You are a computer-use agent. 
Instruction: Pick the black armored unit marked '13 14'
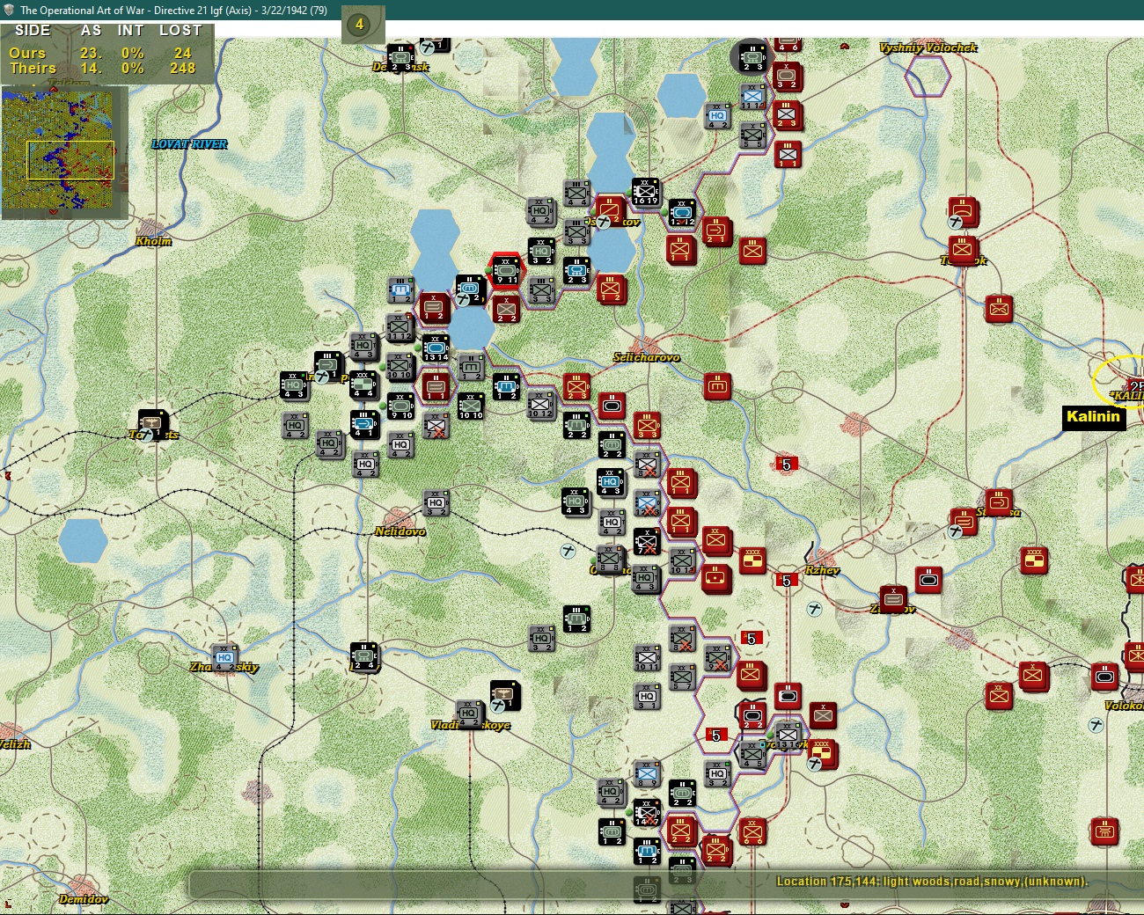tap(436, 348)
